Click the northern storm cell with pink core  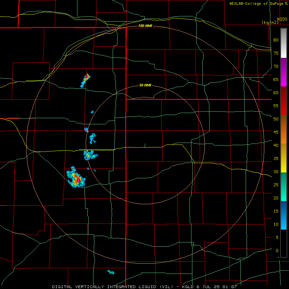point(85,80)
